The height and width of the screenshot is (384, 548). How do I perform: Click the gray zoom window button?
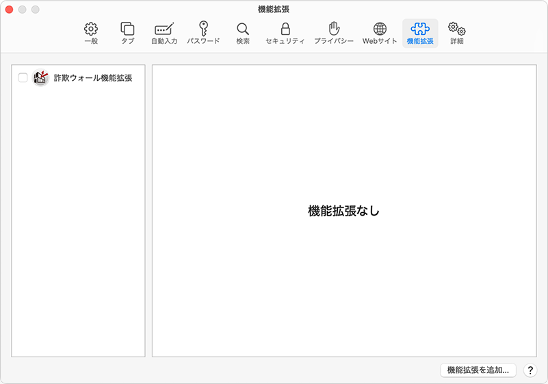click(x=36, y=10)
